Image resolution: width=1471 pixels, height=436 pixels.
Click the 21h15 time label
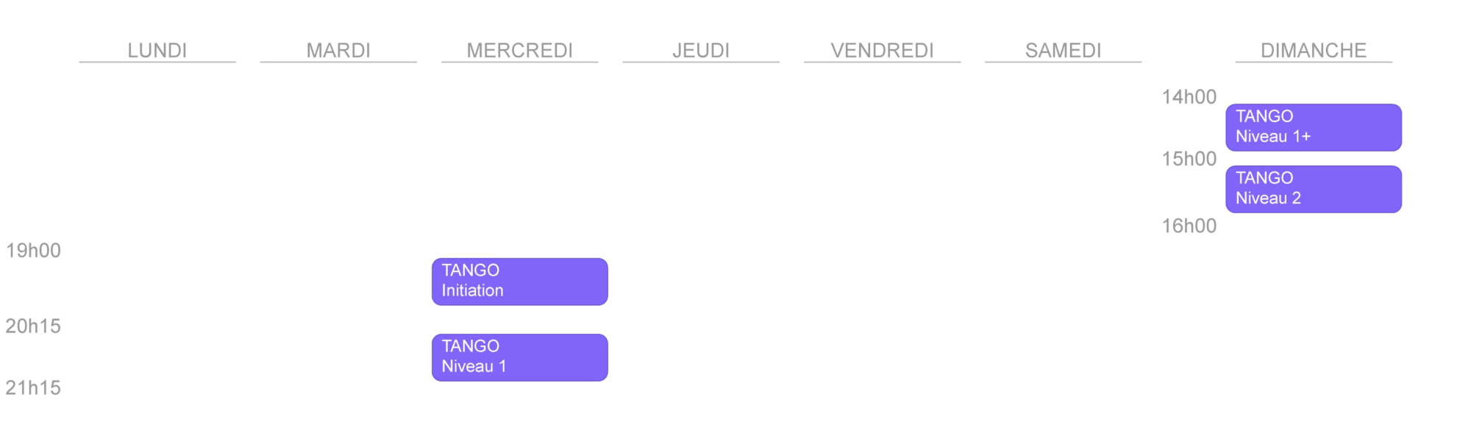33,388
